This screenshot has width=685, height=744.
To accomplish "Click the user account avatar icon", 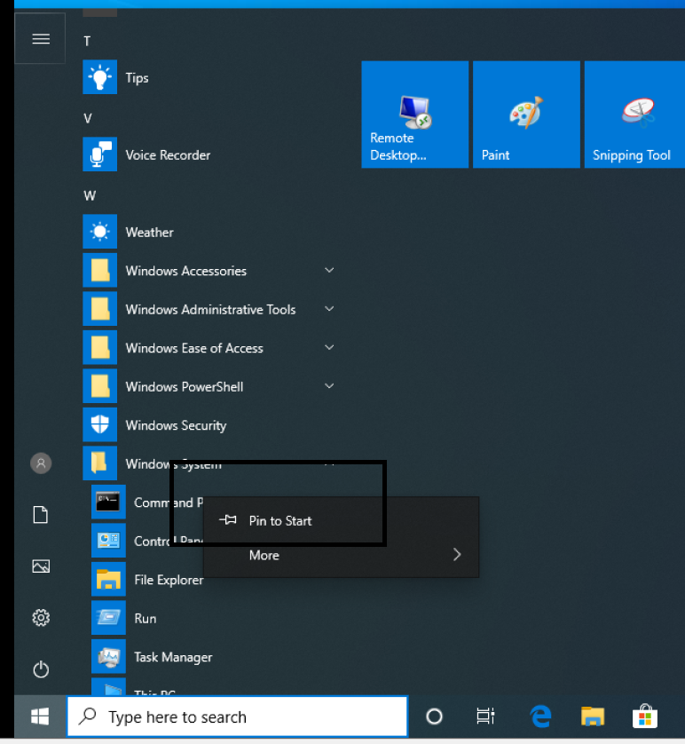I will (41, 463).
